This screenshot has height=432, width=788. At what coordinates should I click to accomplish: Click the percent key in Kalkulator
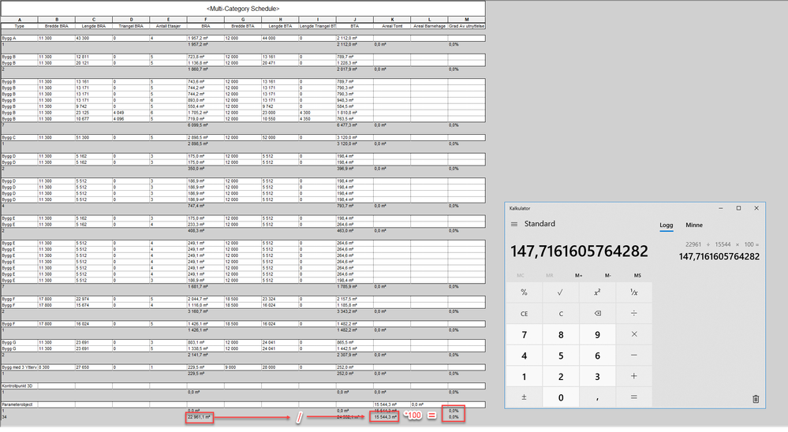tap(525, 292)
